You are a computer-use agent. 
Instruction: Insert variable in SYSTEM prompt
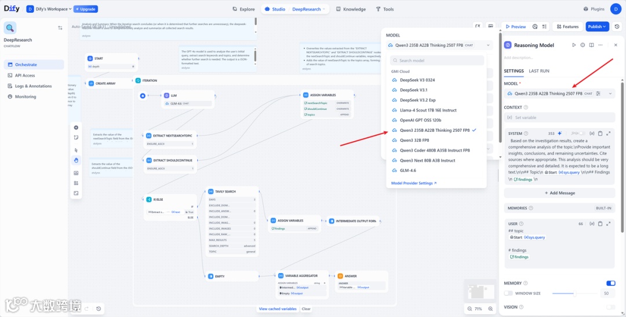pyautogui.click(x=592, y=134)
